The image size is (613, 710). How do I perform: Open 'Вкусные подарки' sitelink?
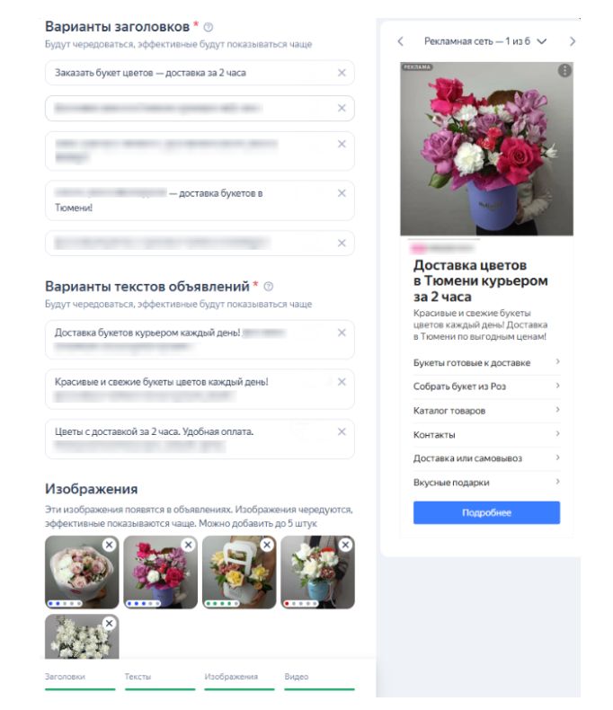click(x=486, y=483)
